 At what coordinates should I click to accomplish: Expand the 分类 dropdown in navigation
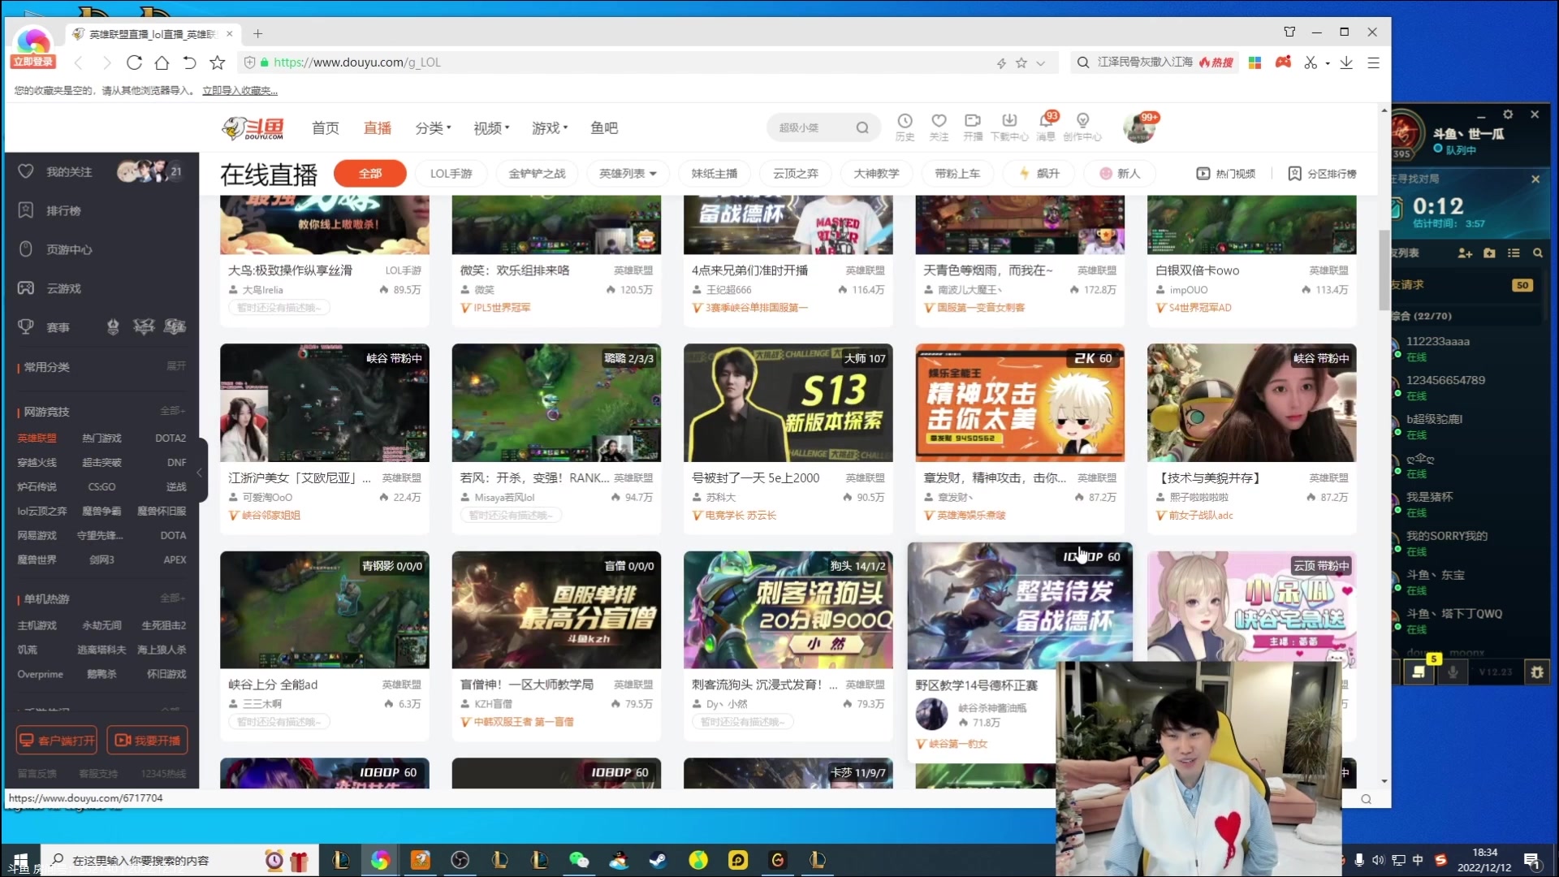click(x=433, y=127)
